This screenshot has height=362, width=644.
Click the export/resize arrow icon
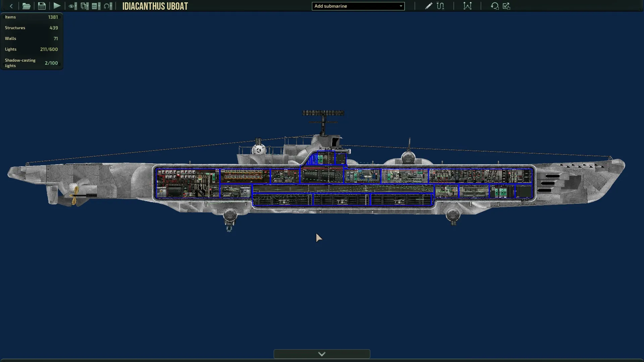506,6
